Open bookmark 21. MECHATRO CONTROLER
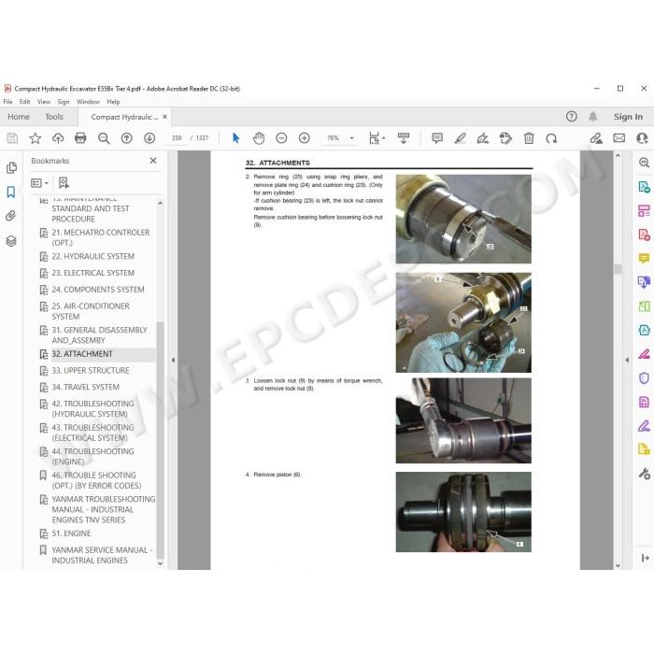The image size is (654, 654). (101, 237)
